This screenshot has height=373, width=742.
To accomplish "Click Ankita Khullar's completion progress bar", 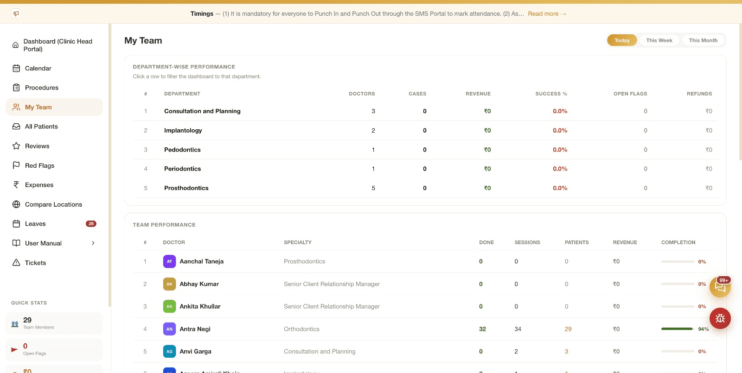I will [678, 306].
